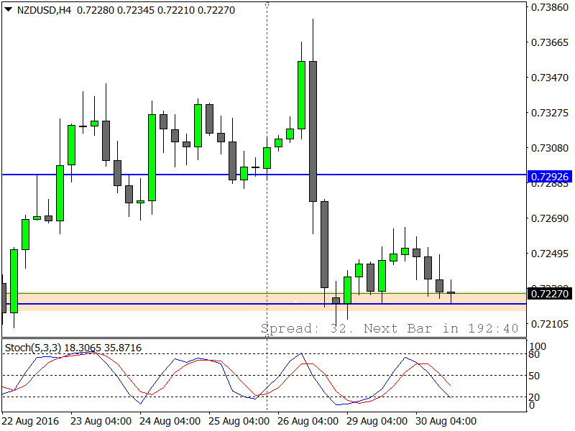Click the 25 Aug 04:00 time label
This screenshot has height=431, width=575.
tap(239, 421)
